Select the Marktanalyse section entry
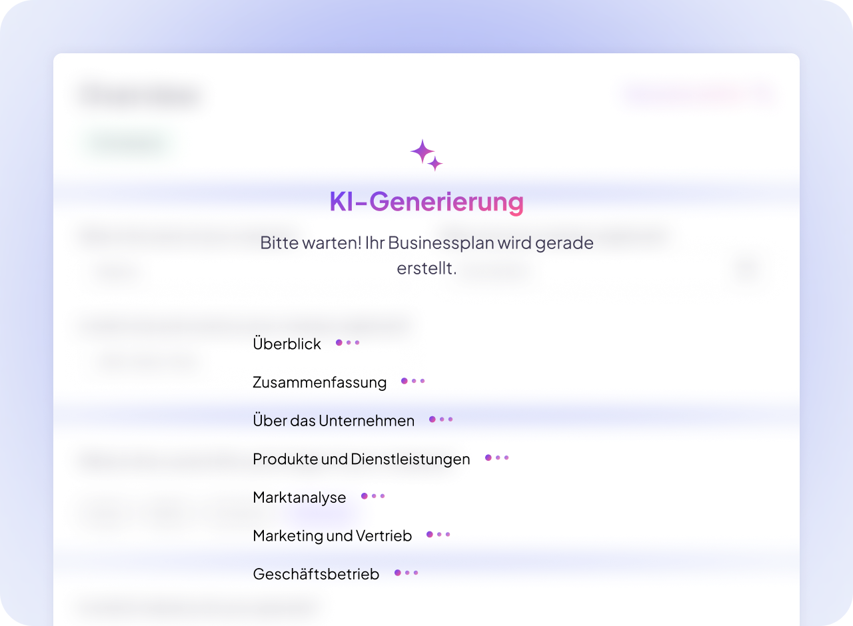Image resolution: width=853 pixels, height=626 pixels. [x=300, y=497]
